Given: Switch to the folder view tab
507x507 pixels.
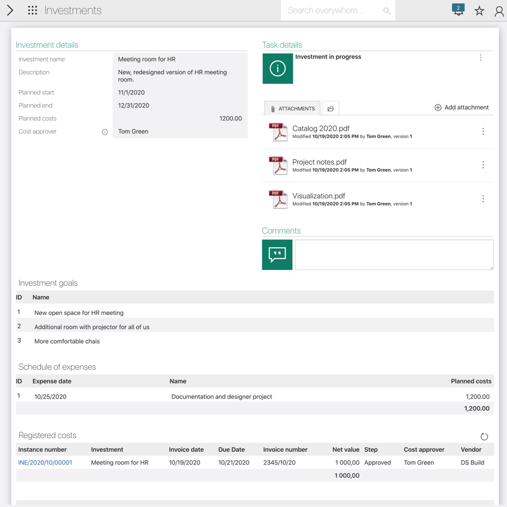Looking at the screenshot, I should (330, 108).
